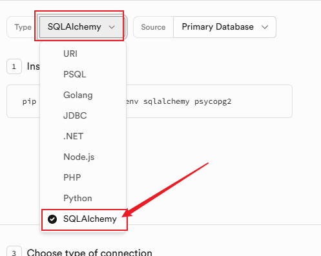The image size is (321, 256).
Task: Open the SQLAlchemy Type dropdown
Action: pos(81,27)
